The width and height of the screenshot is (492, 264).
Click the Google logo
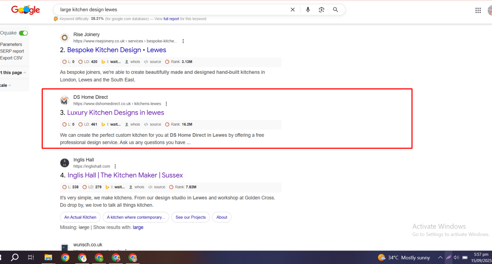(x=26, y=10)
